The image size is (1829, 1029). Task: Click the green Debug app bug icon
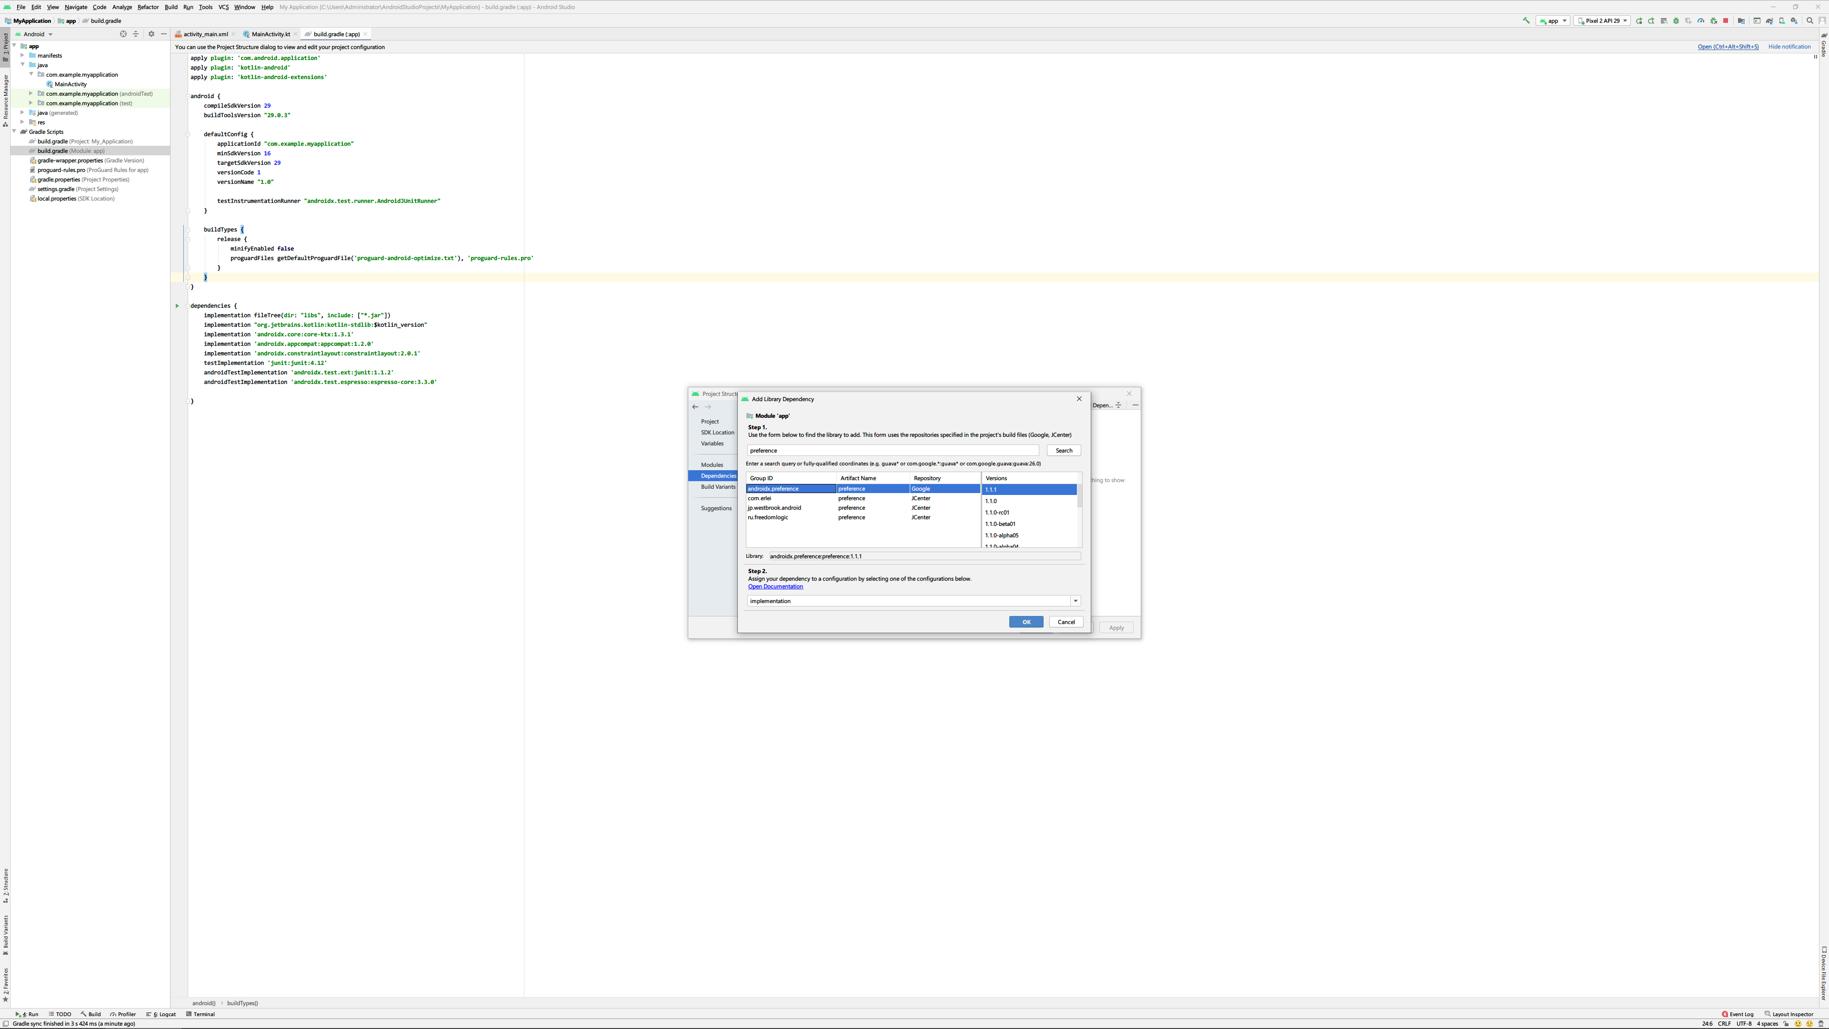click(x=1677, y=20)
